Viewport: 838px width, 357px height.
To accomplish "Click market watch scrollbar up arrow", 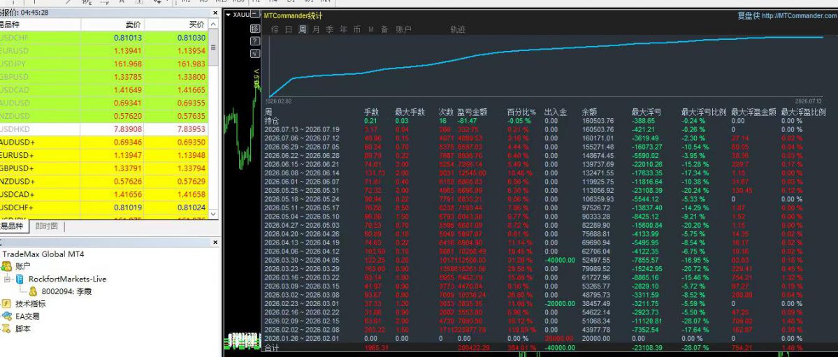I will (214, 24).
